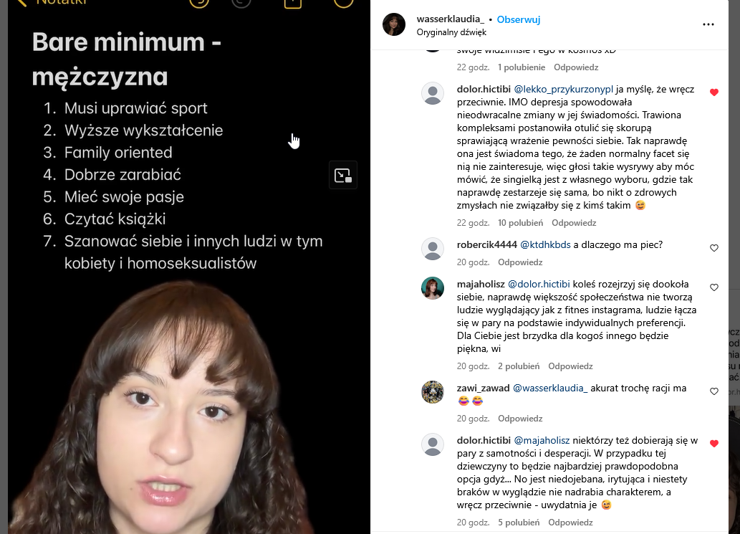
Task: Click the Notatki back arrow in video
Action: pos(21,2)
